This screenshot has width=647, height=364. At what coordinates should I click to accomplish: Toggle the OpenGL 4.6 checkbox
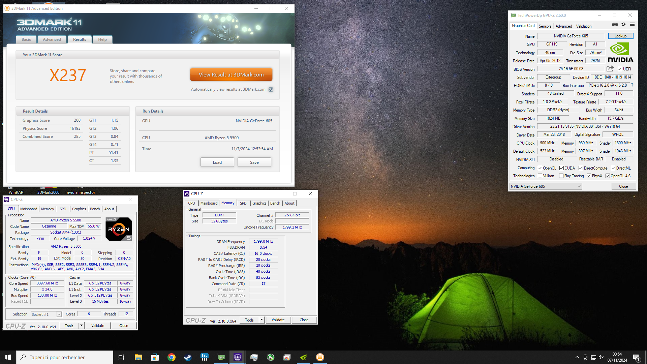(608, 176)
